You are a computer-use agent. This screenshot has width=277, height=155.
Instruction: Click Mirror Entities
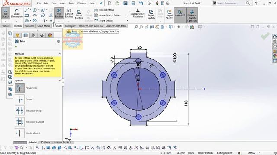104,10
